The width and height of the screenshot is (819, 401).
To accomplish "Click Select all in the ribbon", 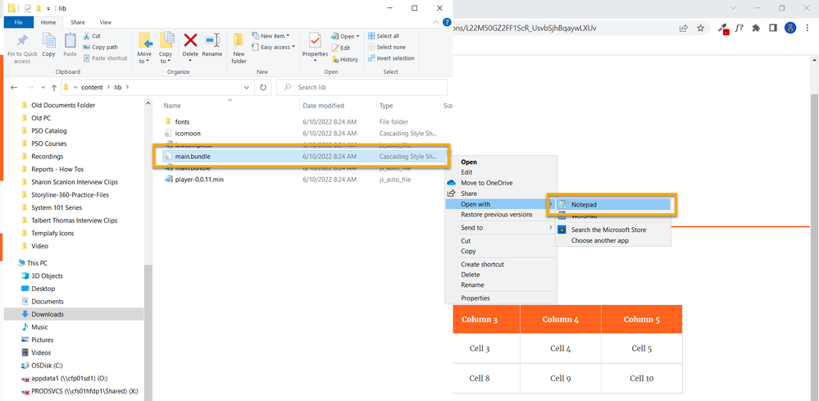I will (x=383, y=36).
